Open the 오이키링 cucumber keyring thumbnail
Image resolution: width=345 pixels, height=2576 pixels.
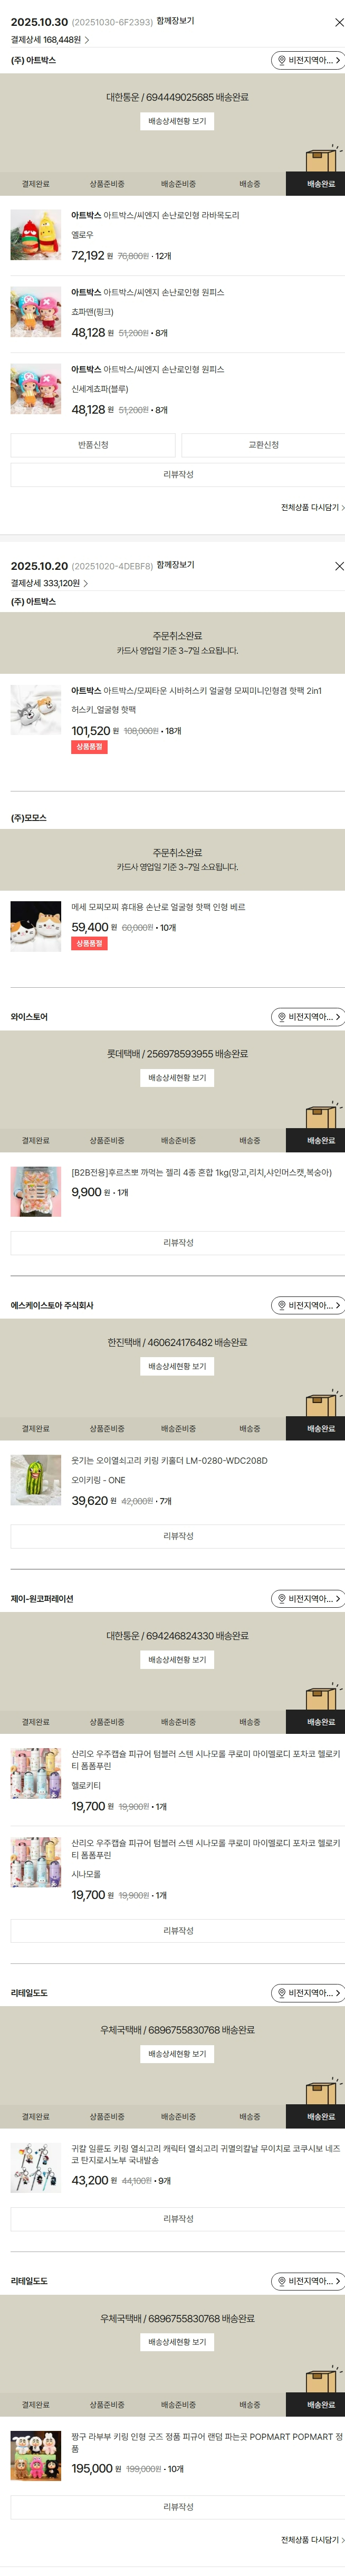36,1480
